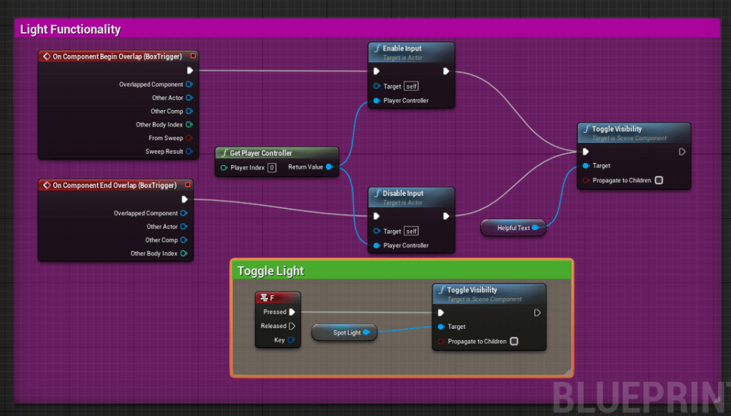The width and height of the screenshot is (731, 416).
Task: Click the Key output pin on F node
Action: tap(292, 340)
